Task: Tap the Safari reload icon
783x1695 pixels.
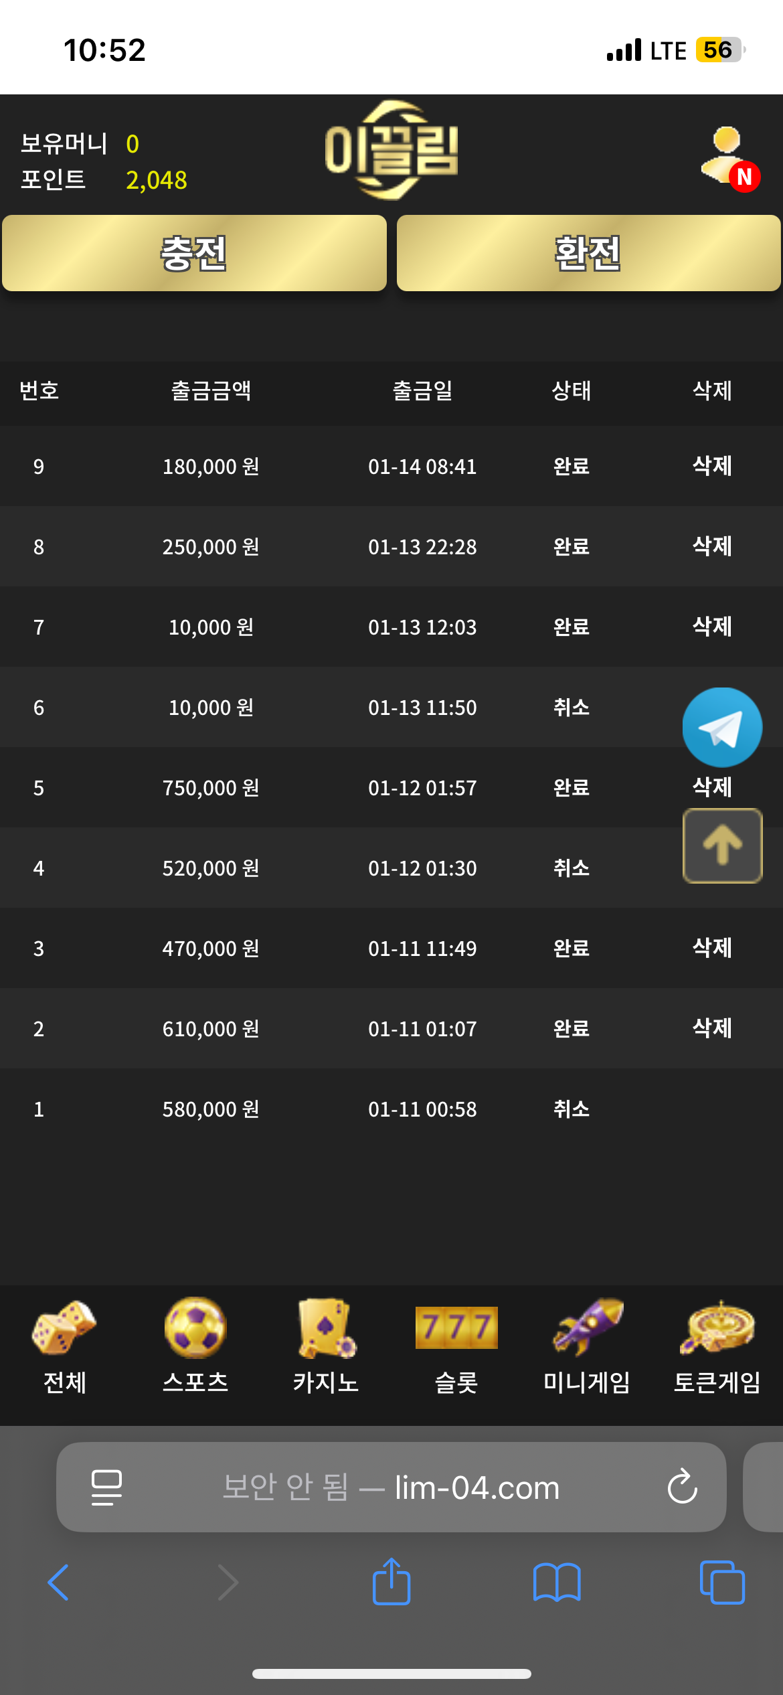Action: point(682,1487)
